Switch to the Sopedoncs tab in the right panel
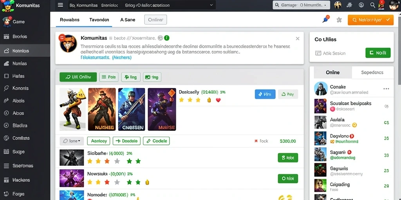 [372, 72]
